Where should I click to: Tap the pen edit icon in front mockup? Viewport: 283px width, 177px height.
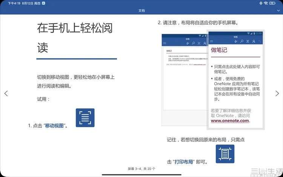point(236,41)
